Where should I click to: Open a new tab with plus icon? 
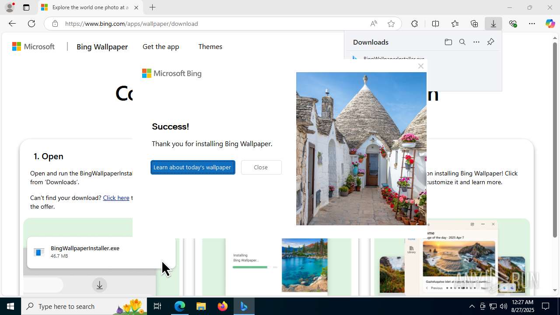tap(152, 7)
